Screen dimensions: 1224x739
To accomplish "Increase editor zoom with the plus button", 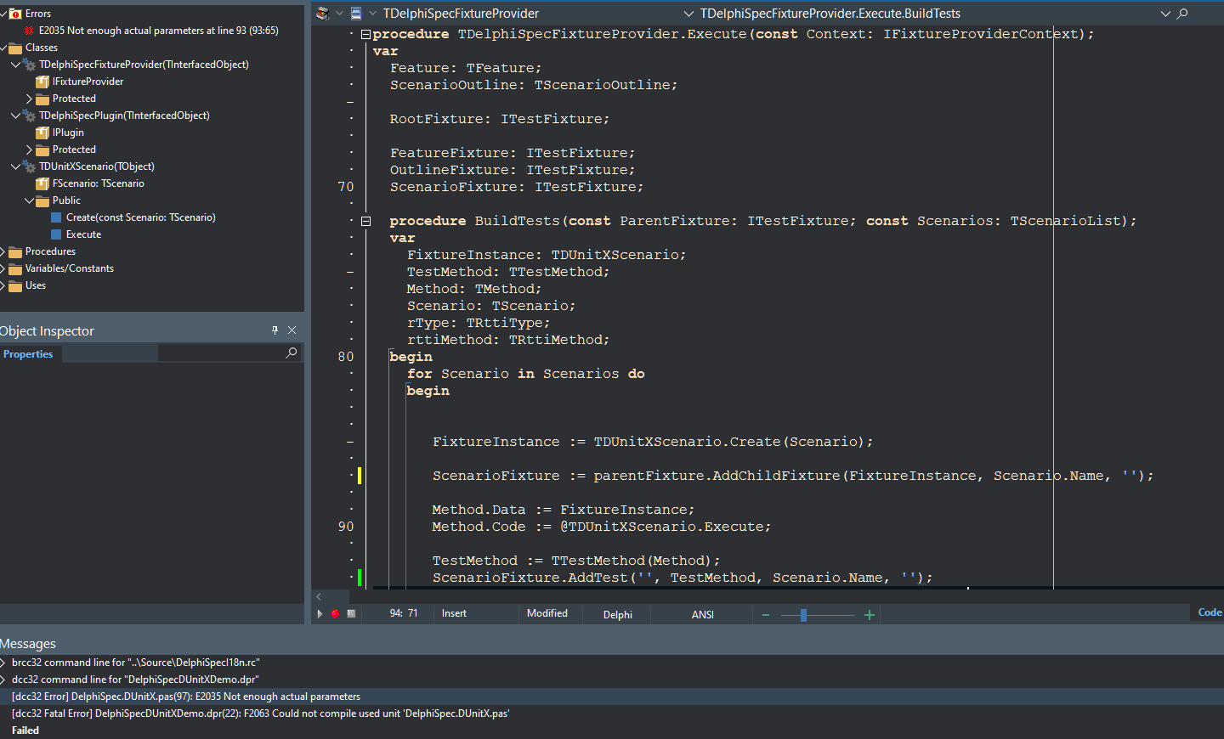I will 870,615.
